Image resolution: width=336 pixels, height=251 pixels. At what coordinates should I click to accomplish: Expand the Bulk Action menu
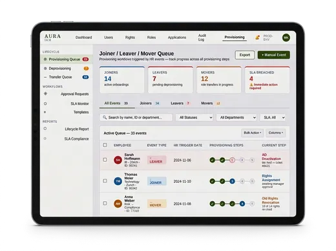[253, 133]
